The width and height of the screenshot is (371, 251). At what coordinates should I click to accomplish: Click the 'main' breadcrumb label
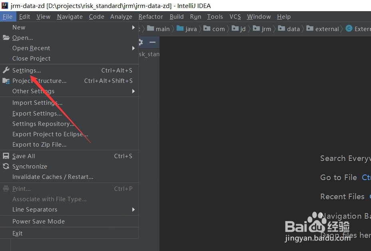point(163,29)
